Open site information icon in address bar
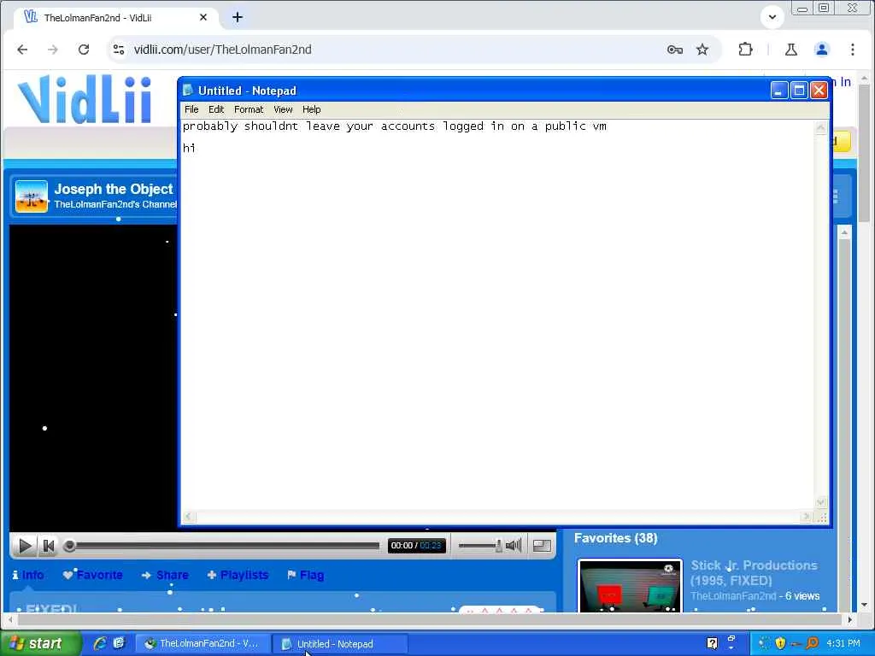The width and height of the screenshot is (875, 656). point(119,50)
